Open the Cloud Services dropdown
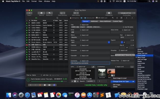The width and height of the screenshot is (160, 99). 62,13
